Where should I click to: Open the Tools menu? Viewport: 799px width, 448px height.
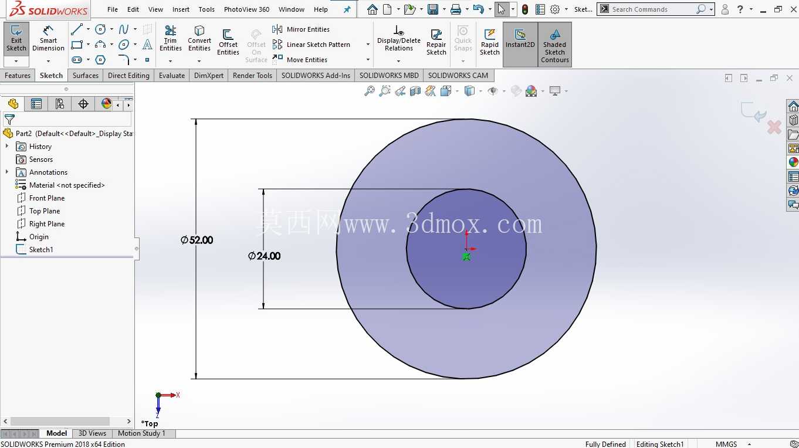click(x=206, y=9)
